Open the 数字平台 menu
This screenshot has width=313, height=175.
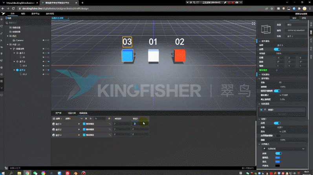pos(35,14)
